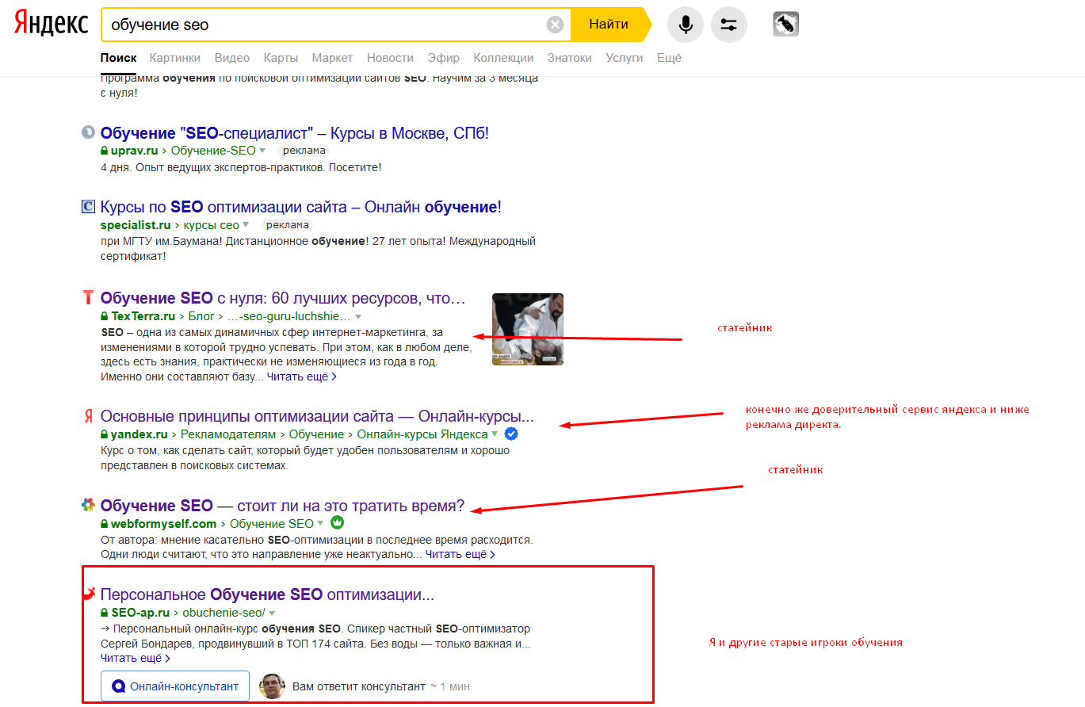Open the user profile avatar
Image resolution: width=1085 pixels, height=707 pixels.
(x=785, y=25)
